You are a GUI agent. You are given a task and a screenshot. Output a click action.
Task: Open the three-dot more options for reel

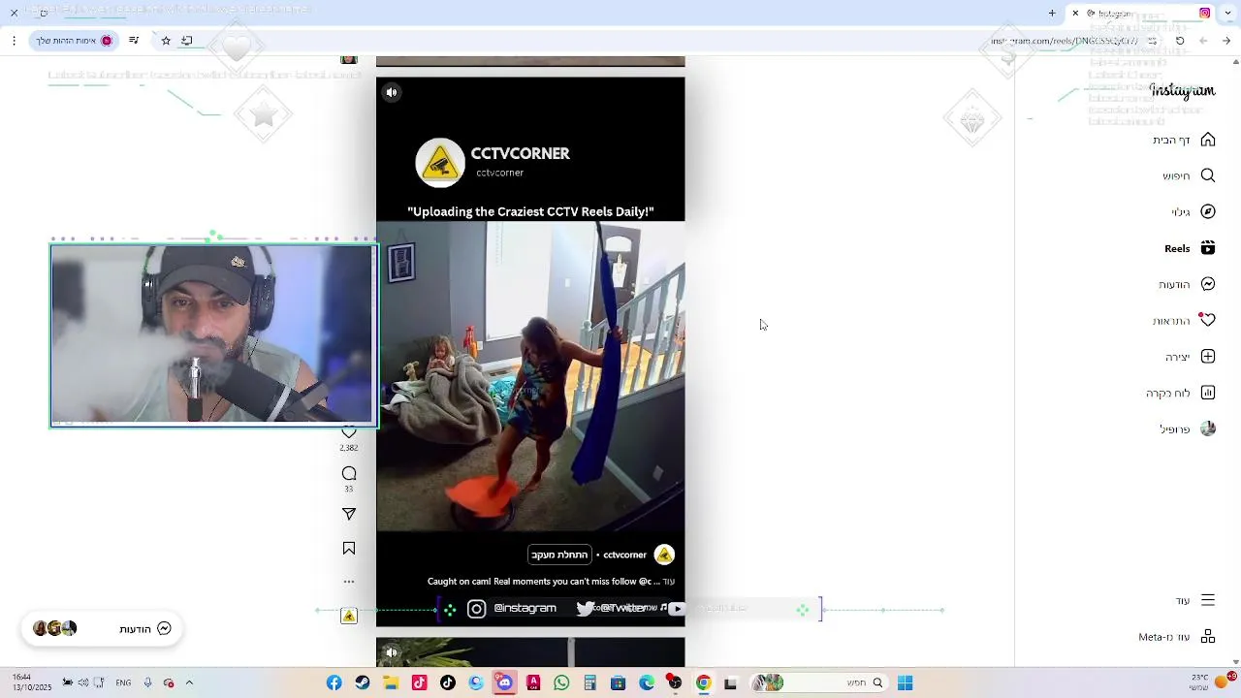(x=349, y=582)
